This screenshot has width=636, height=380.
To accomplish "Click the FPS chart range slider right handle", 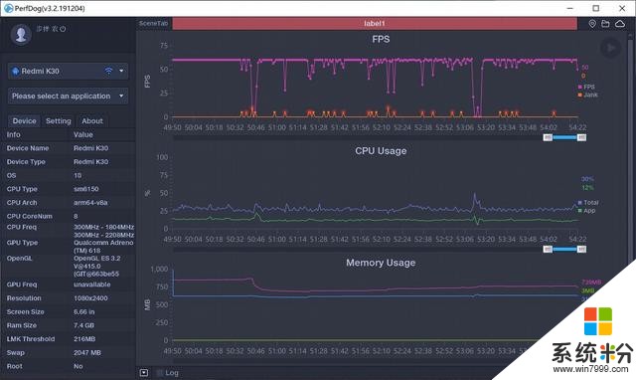I will pos(581,137).
